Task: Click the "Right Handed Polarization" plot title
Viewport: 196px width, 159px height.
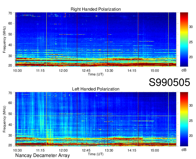Action: [x=96, y=9]
